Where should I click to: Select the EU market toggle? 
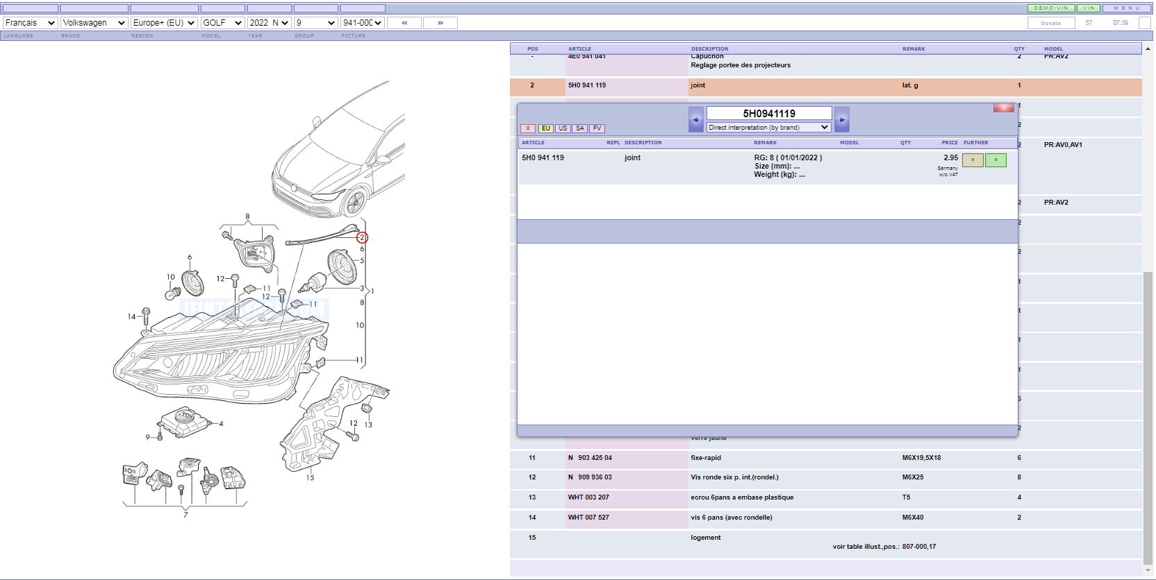pyautogui.click(x=546, y=128)
